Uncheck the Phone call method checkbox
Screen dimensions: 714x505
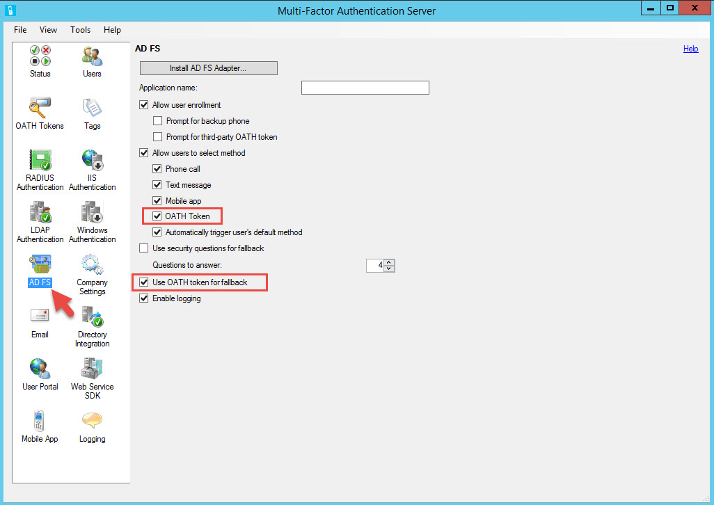(x=157, y=169)
